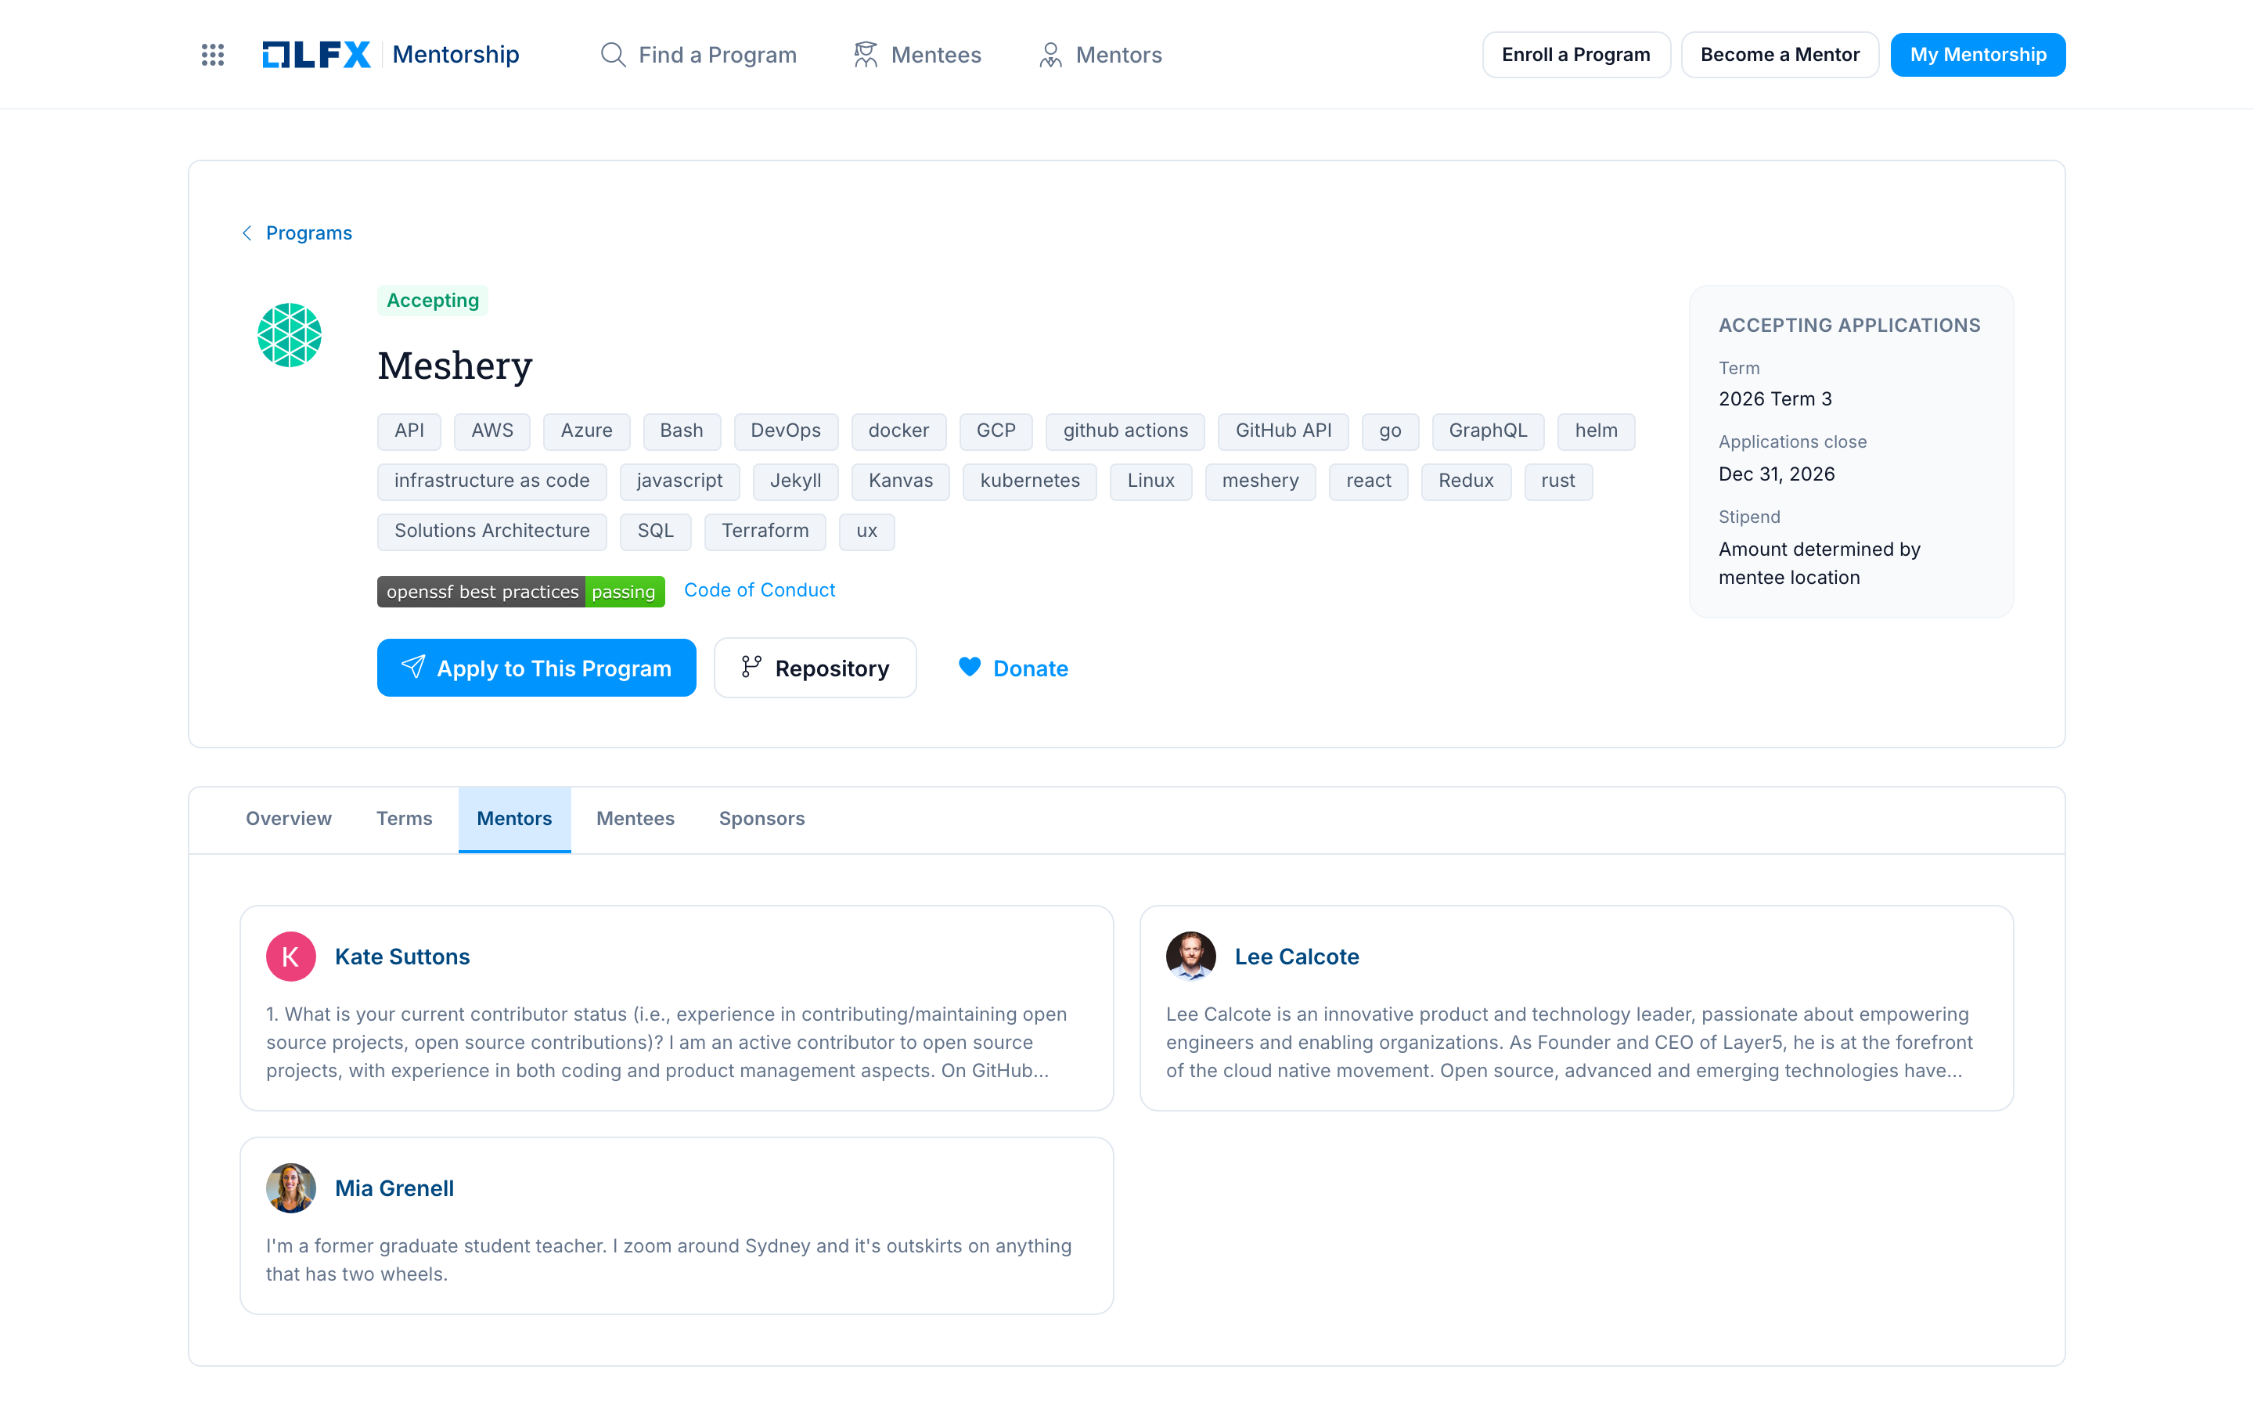This screenshot has width=2254, height=1409.
Task: Click the back chevron beside Programs
Action: tap(247, 233)
